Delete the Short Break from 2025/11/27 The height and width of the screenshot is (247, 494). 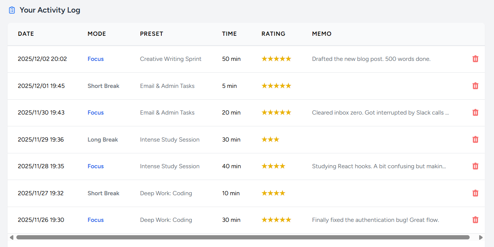coord(475,193)
